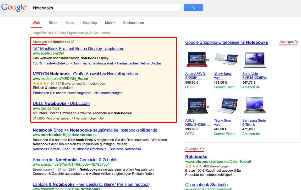Open ASUS X55U-SX038H product link

pyautogui.click(x=198, y=122)
